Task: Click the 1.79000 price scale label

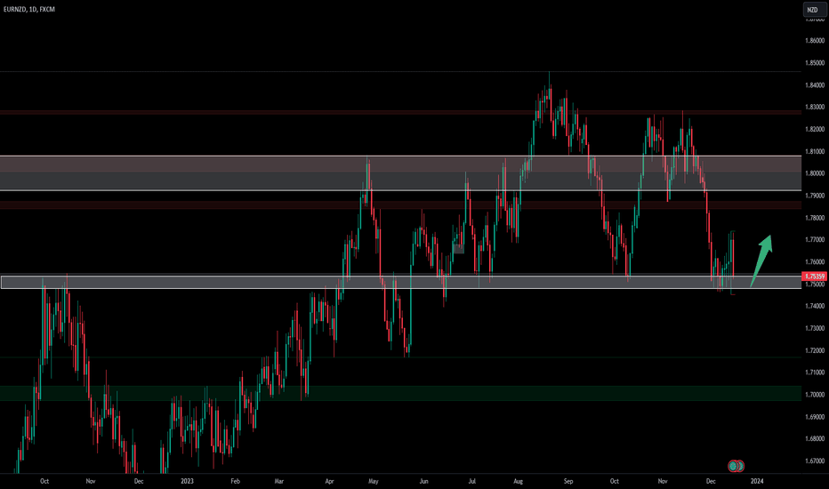Action: point(815,195)
